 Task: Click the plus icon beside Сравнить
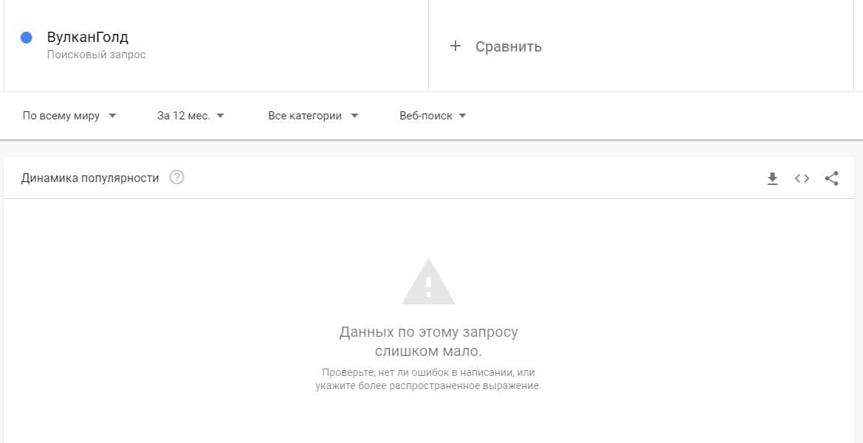pos(455,46)
